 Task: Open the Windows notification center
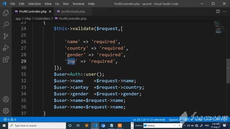tap(224, 126)
